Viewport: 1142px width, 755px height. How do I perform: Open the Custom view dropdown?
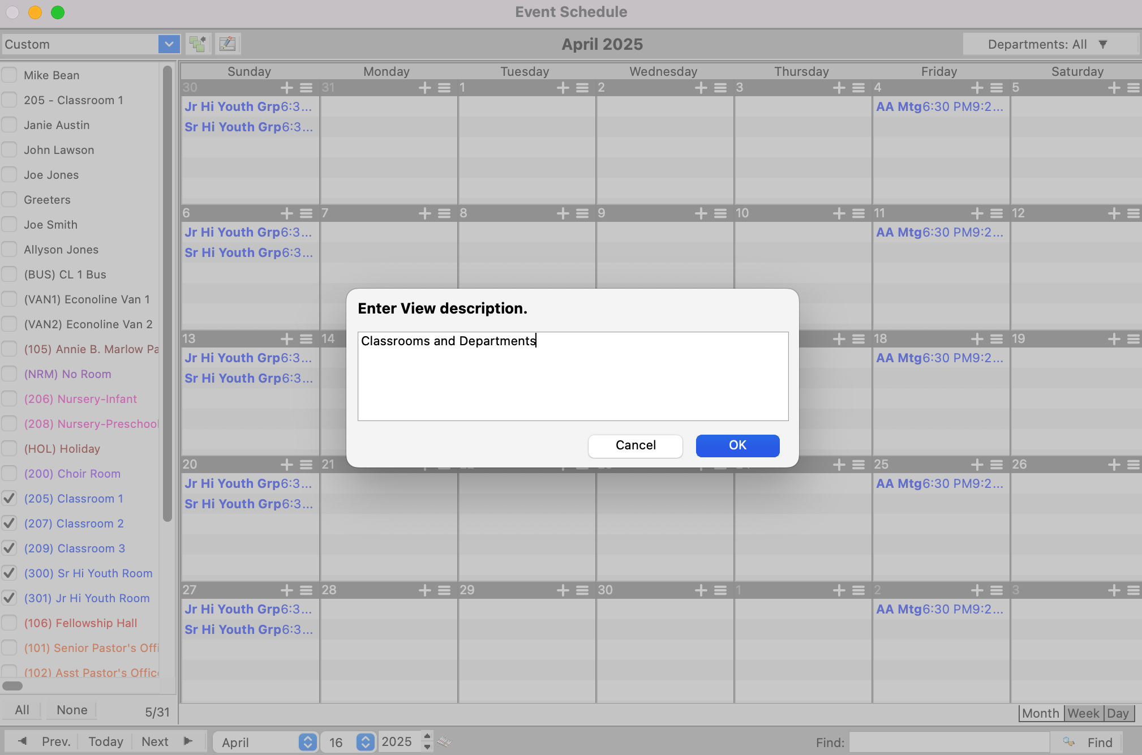tap(169, 44)
